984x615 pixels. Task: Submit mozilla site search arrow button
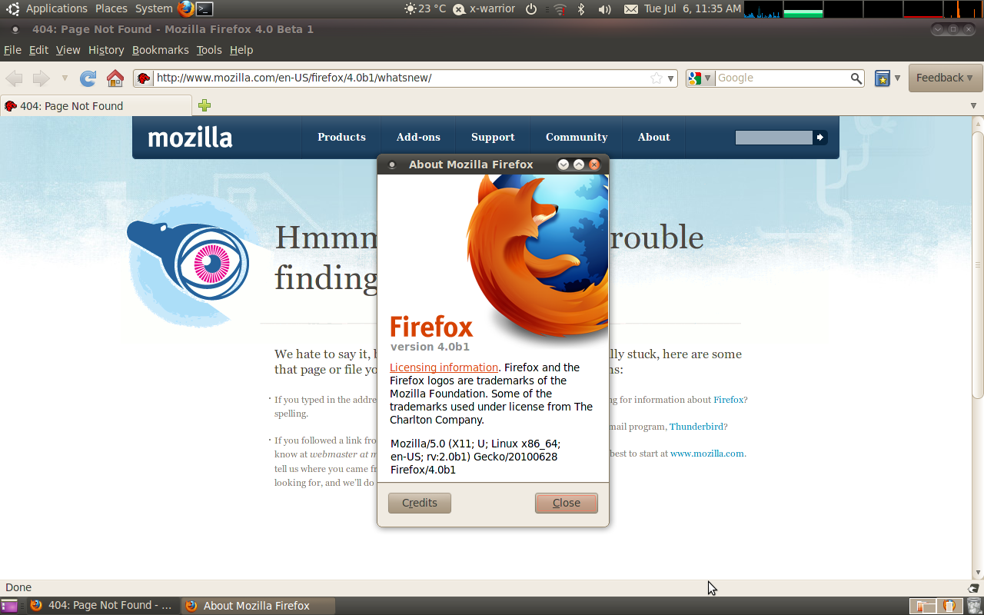(x=820, y=138)
